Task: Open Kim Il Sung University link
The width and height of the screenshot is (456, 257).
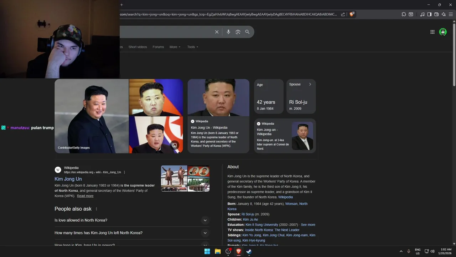Action: pyautogui.click(x=261, y=225)
